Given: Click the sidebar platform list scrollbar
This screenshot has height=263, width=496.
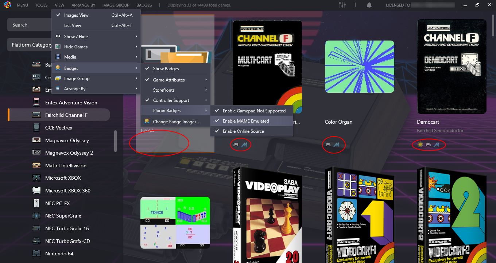Looking at the screenshot, I should [x=116, y=141].
